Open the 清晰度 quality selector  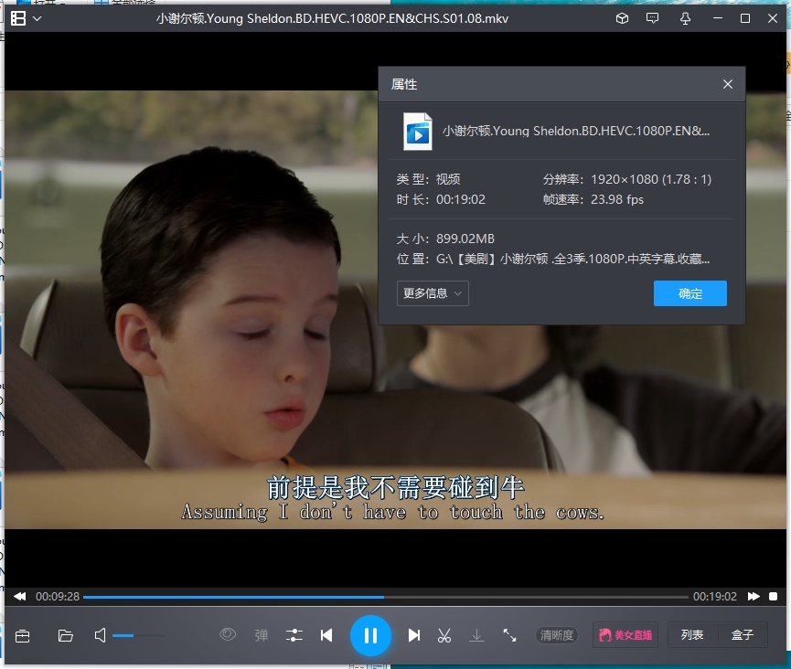point(556,635)
